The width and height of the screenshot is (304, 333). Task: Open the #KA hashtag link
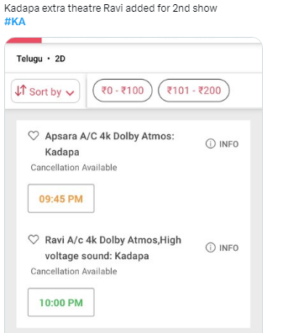(15, 22)
